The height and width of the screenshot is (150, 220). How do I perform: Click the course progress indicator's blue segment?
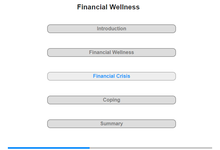click(x=49, y=148)
